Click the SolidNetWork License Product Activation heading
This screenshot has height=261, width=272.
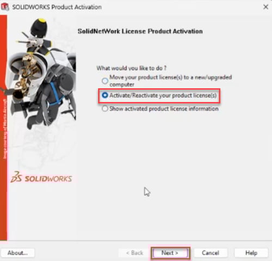click(x=140, y=31)
